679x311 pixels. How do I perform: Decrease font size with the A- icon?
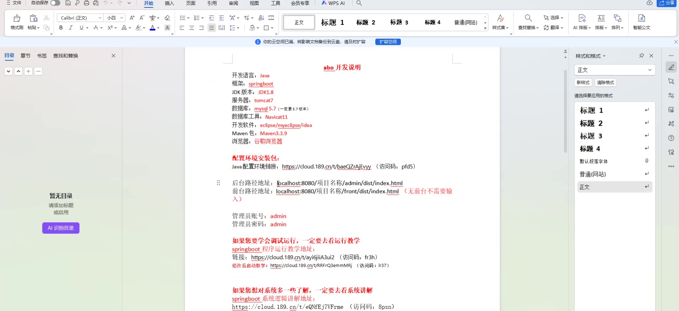coord(142,18)
